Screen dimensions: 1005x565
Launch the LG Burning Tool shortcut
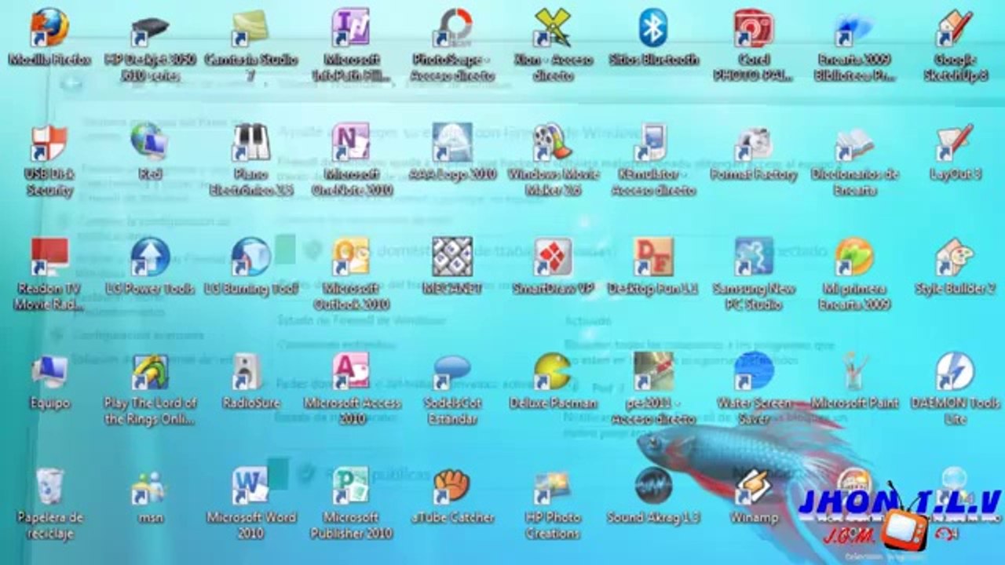(250, 257)
